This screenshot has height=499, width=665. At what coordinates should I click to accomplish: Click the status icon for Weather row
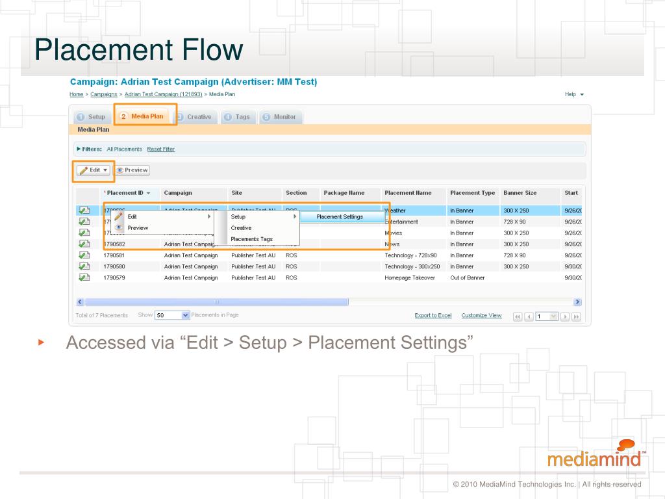84,211
